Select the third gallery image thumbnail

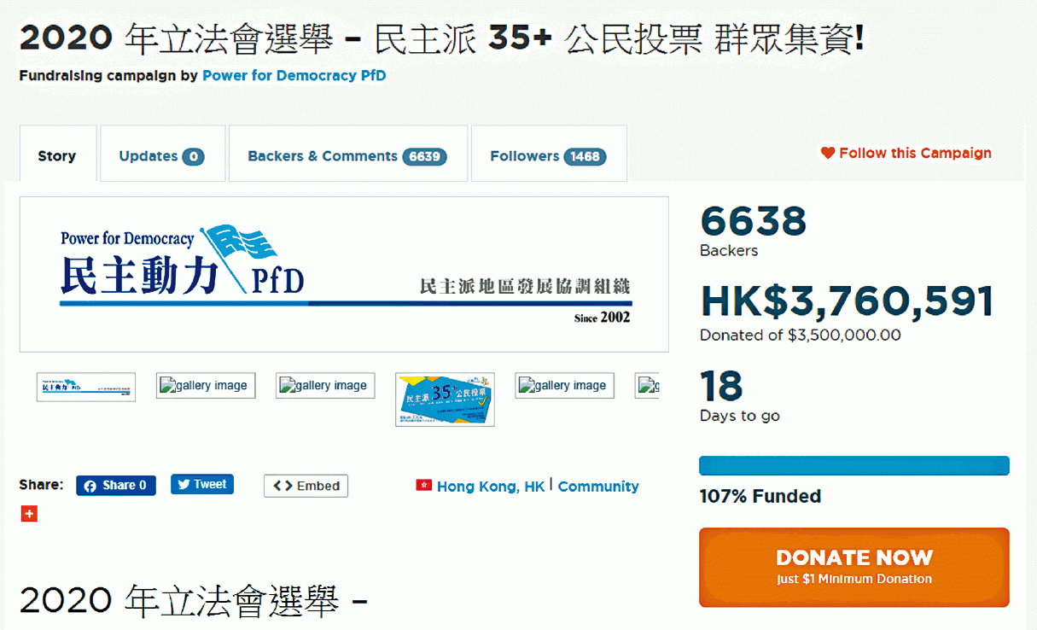tap(325, 386)
